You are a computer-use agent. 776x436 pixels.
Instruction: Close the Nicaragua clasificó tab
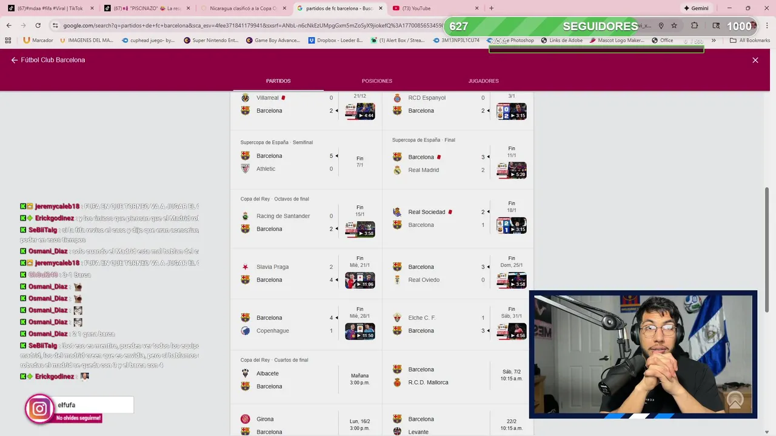pos(284,8)
